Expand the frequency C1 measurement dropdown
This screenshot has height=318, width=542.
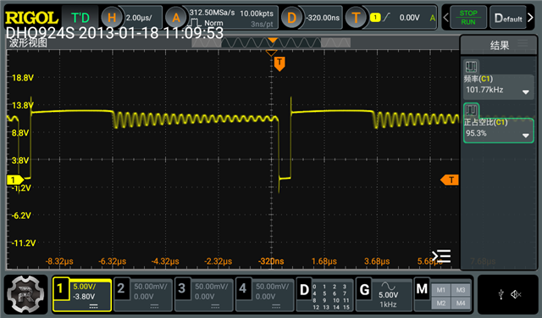click(x=525, y=92)
